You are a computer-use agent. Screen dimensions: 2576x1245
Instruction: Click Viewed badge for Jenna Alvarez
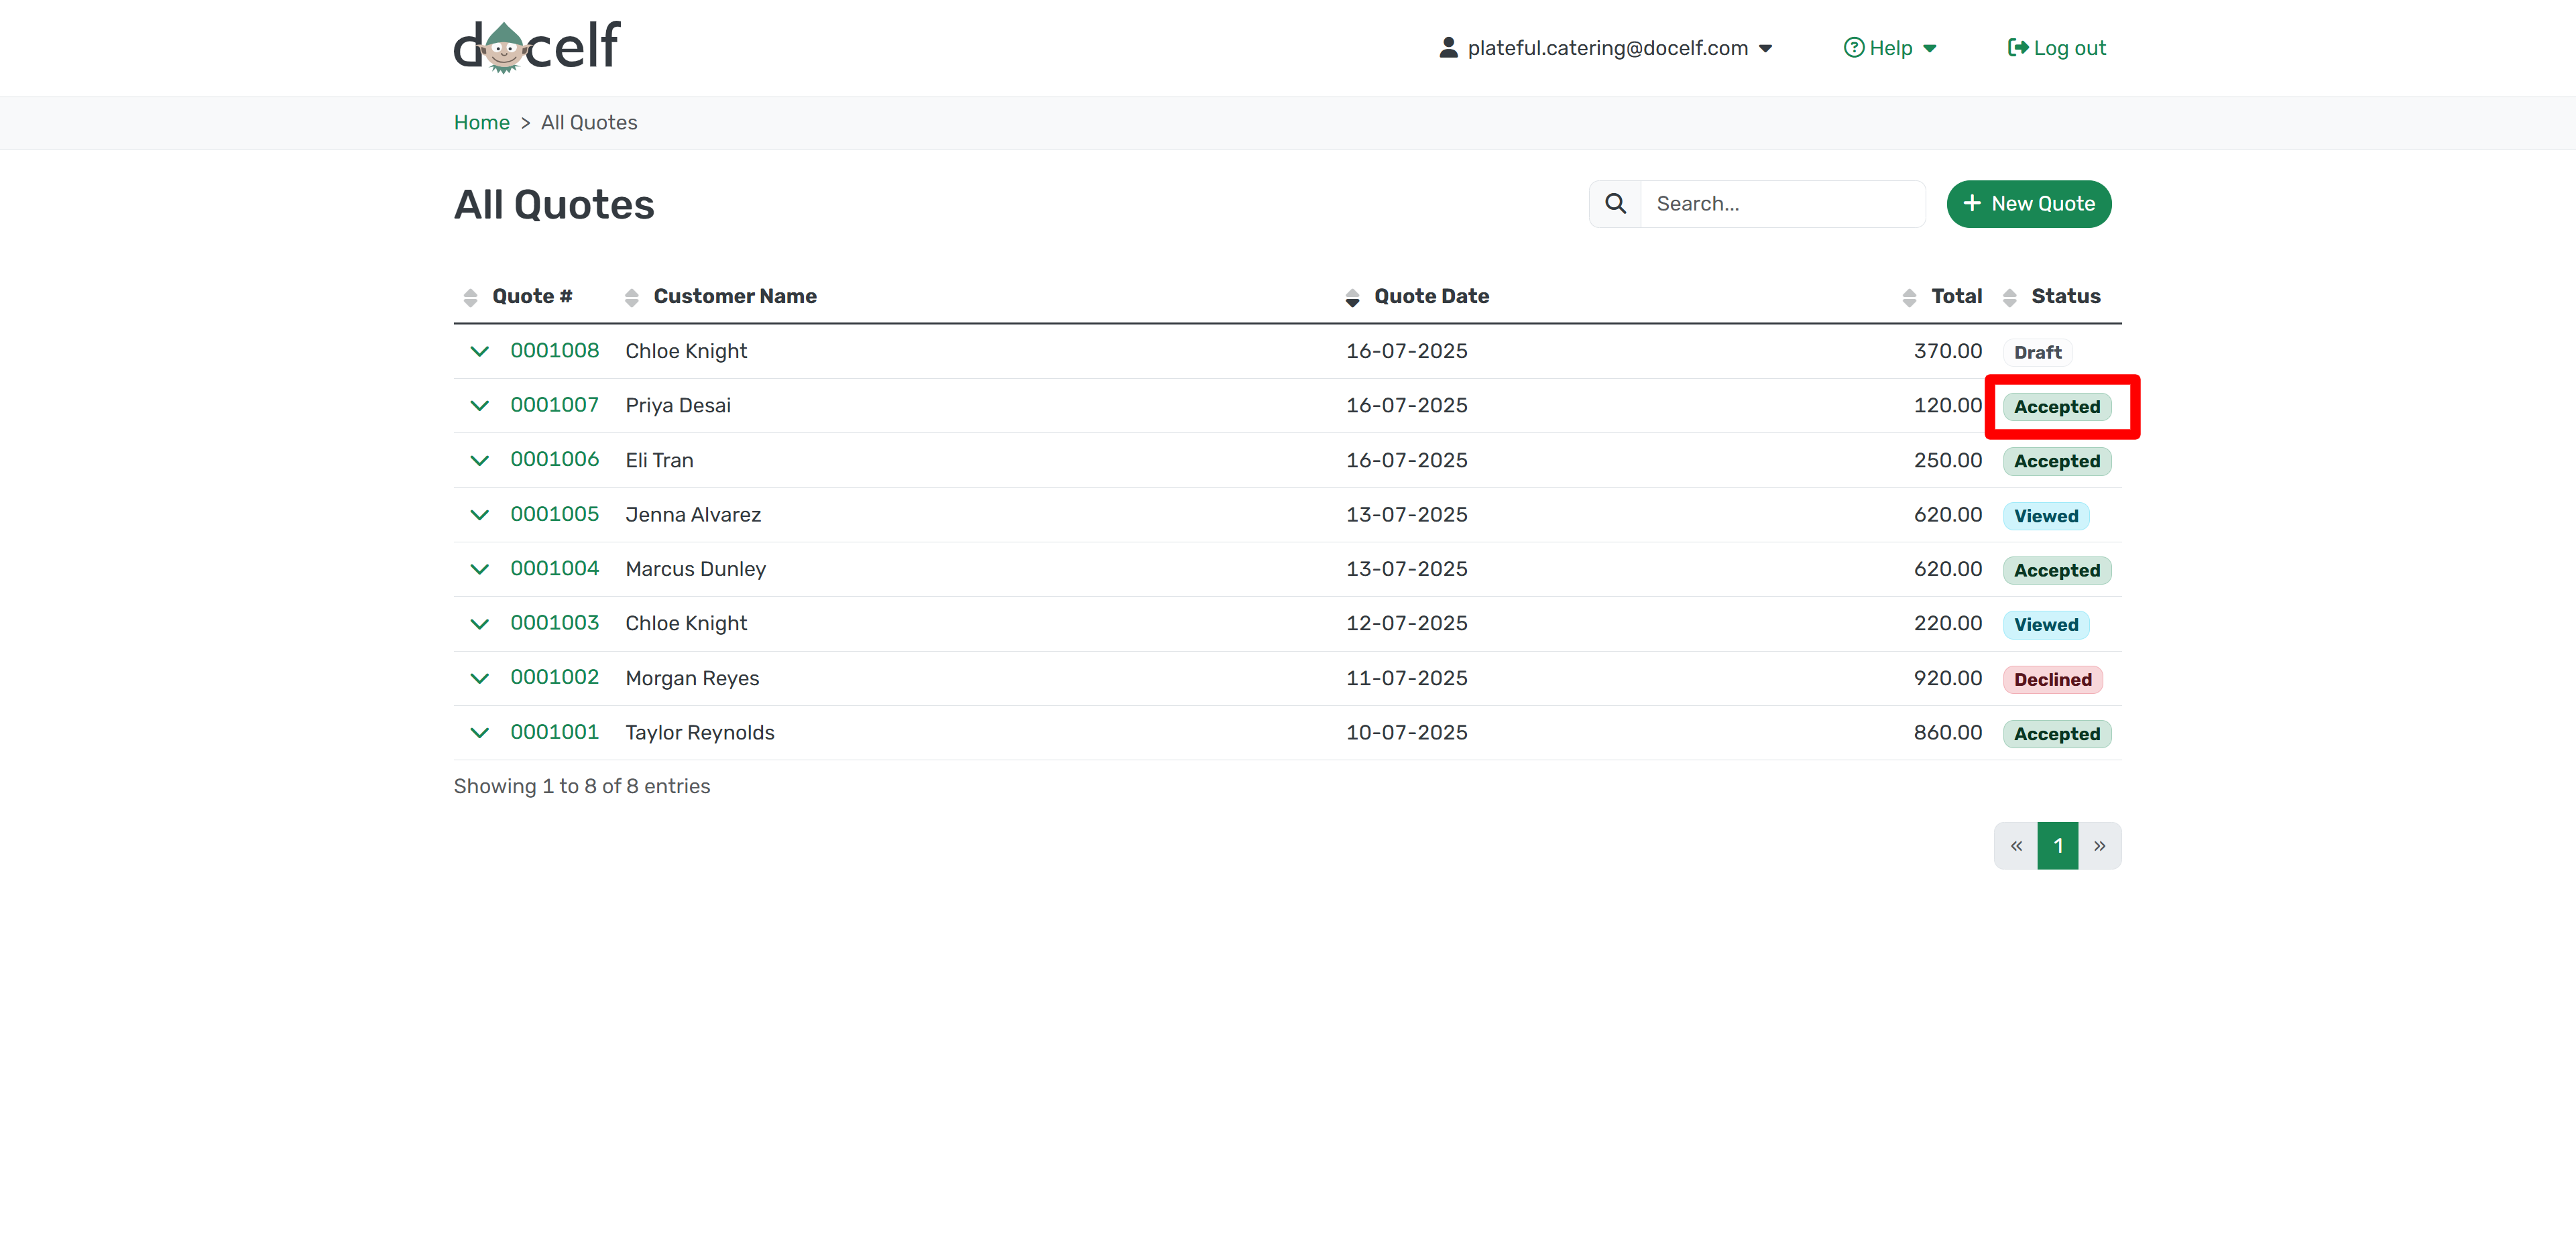pos(2046,516)
